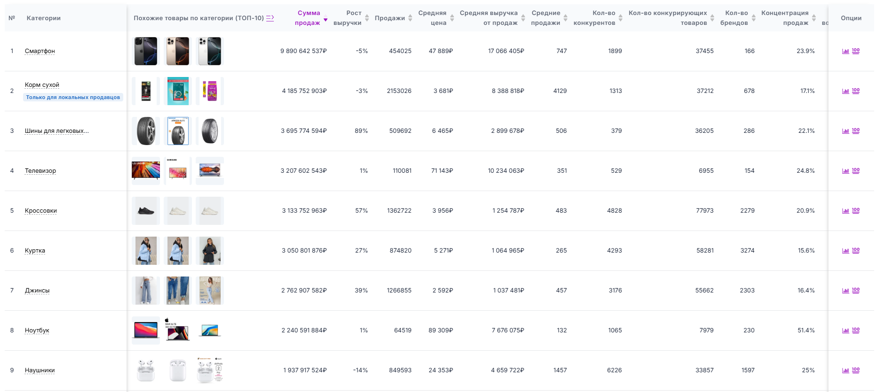
Task: Open first smartphone product thumbnail
Action: pos(146,51)
